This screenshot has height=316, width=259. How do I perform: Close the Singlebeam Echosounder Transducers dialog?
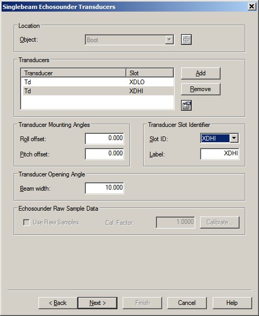point(252,6)
